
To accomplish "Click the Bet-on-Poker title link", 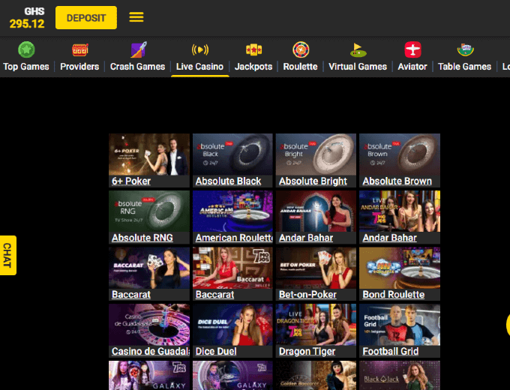I will (307, 295).
